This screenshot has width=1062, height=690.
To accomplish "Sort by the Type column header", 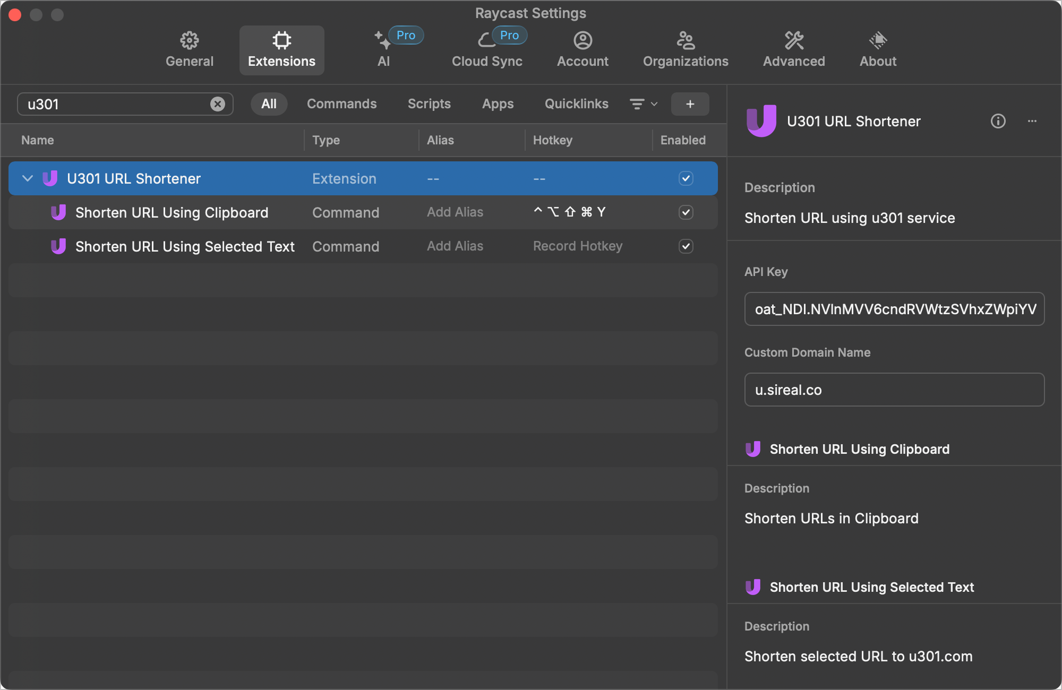I will 326,140.
